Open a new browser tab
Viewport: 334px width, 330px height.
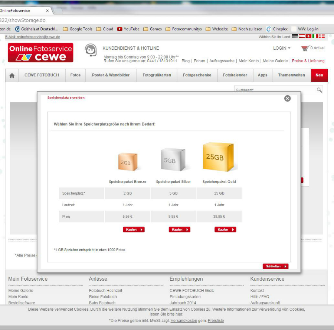pos(58,11)
